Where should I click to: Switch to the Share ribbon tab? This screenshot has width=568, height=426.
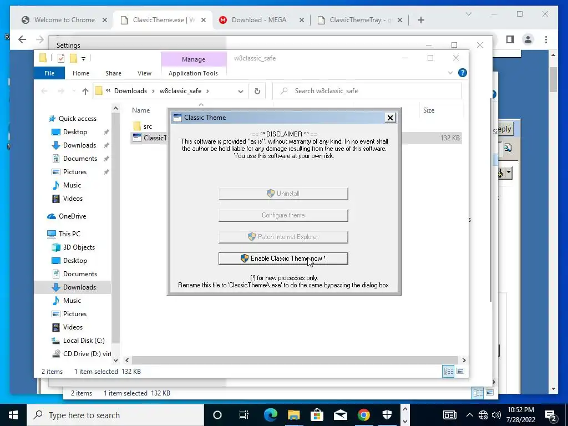tap(113, 73)
